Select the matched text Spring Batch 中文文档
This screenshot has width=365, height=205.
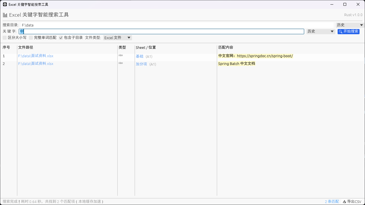click(237, 64)
